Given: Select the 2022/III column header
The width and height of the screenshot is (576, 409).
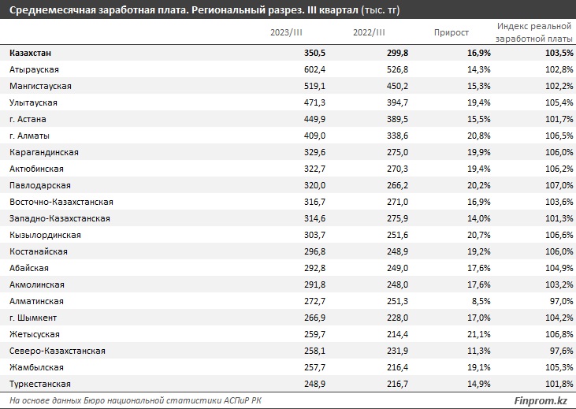Looking at the screenshot, I should click(x=370, y=32).
